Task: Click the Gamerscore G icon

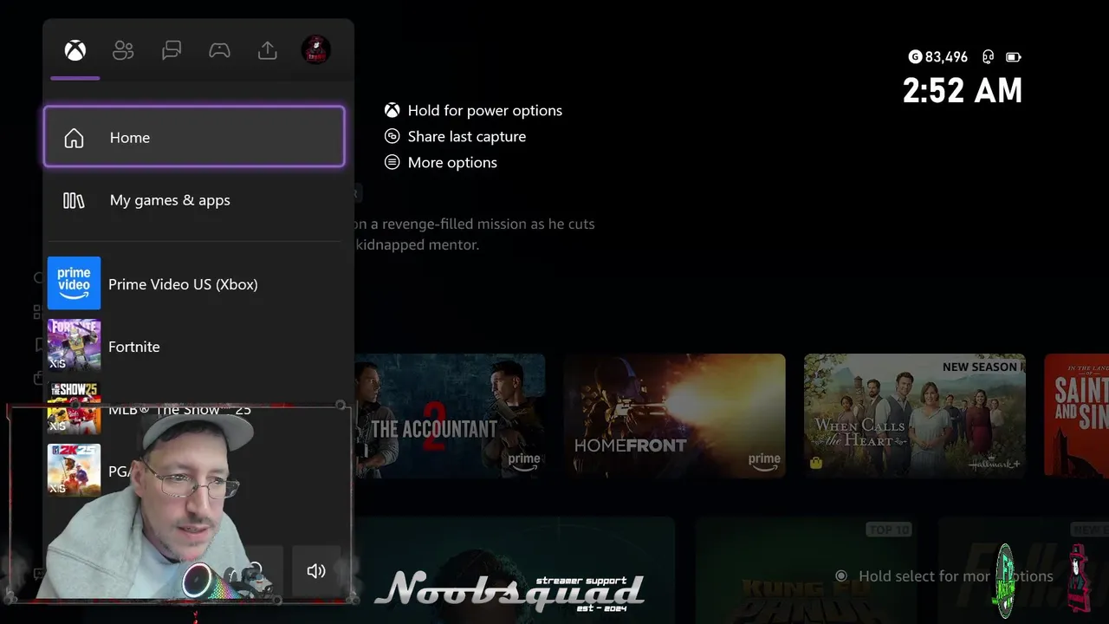Action: point(915,56)
